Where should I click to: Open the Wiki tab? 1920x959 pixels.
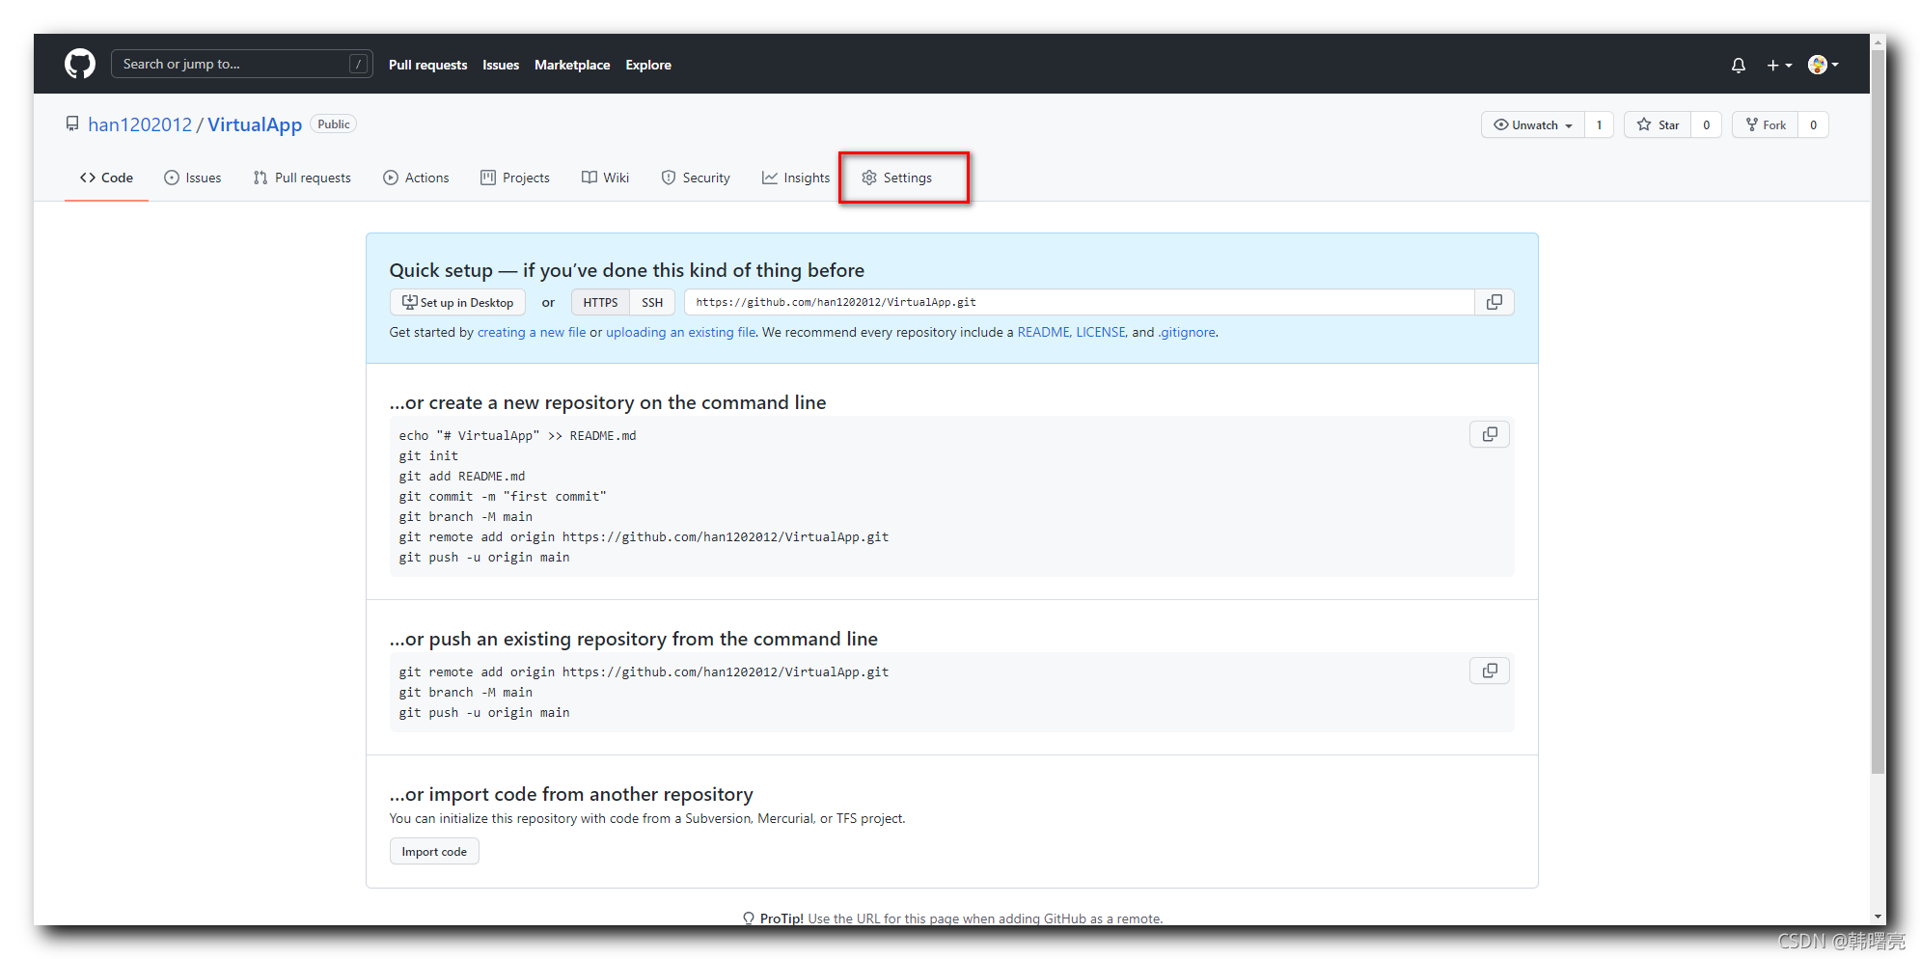pyautogui.click(x=605, y=178)
